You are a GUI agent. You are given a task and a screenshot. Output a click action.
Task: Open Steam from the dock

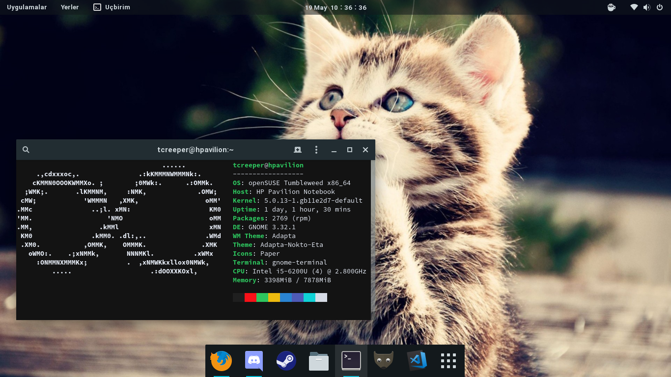pyautogui.click(x=286, y=361)
